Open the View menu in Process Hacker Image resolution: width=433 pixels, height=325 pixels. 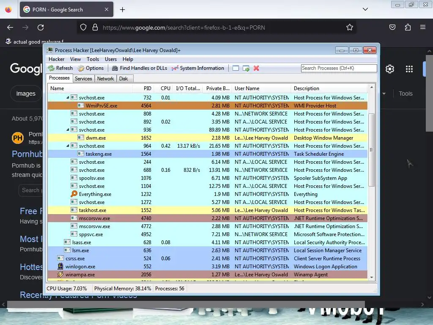75,59
